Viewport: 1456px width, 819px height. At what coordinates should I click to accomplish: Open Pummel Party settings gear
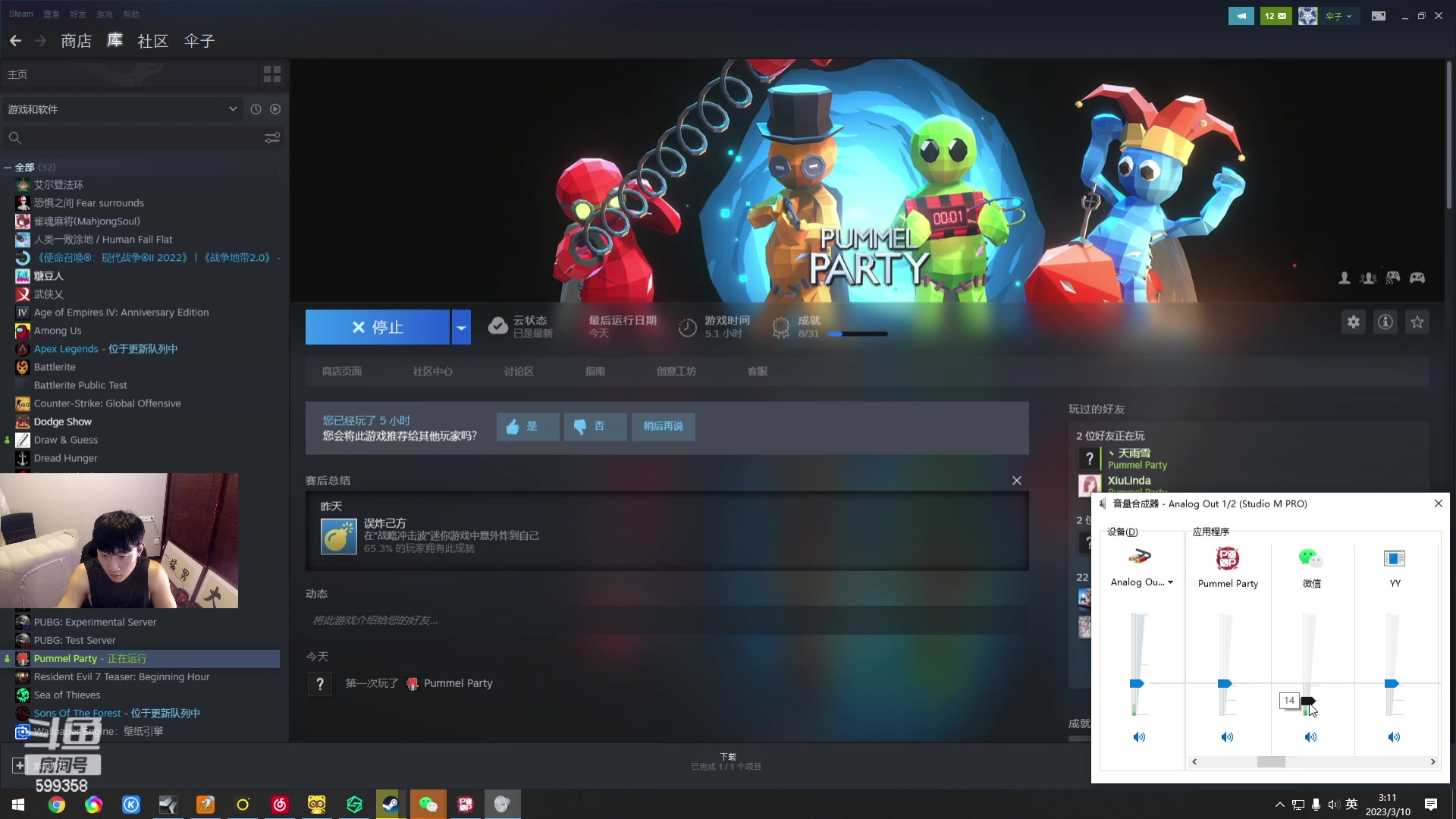1354,322
